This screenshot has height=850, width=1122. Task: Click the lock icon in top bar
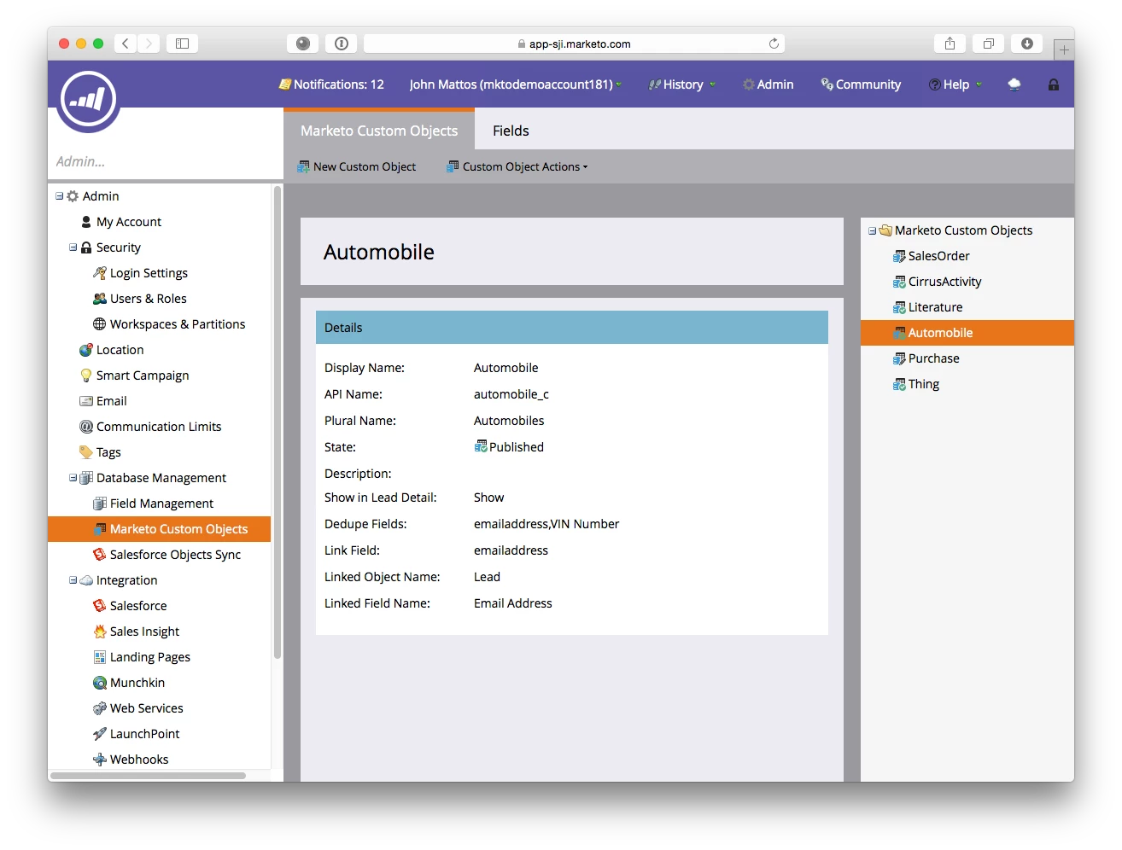[1054, 84]
